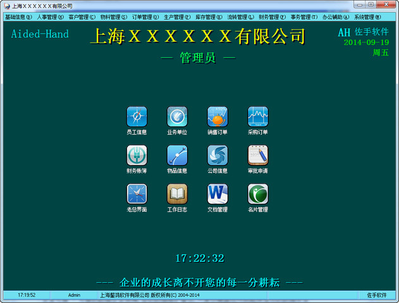Open the 物料管理(S) menu

[114, 17]
